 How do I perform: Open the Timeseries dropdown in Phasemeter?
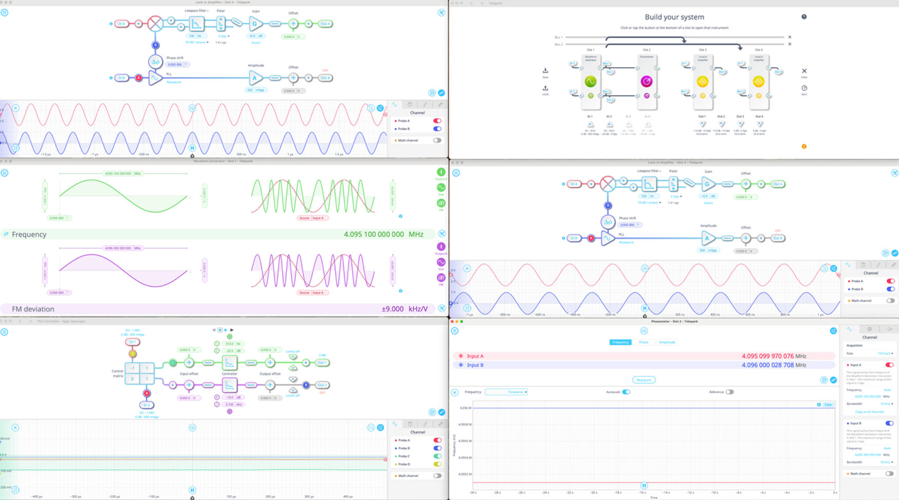click(506, 392)
